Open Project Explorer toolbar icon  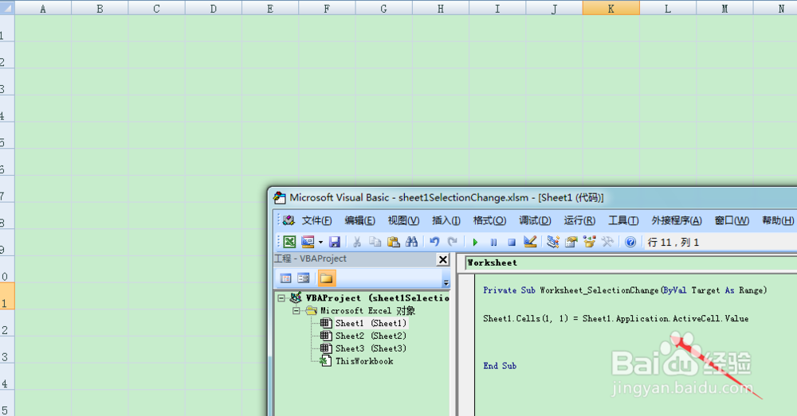pyautogui.click(x=553, y=242)
